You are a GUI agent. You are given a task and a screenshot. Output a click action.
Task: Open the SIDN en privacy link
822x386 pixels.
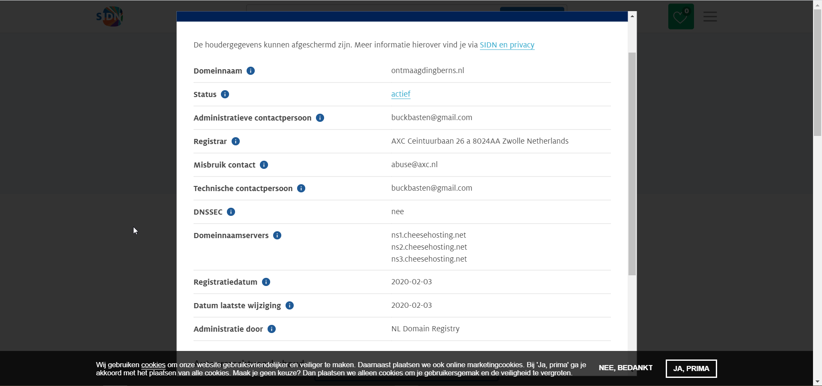[507, 45]
